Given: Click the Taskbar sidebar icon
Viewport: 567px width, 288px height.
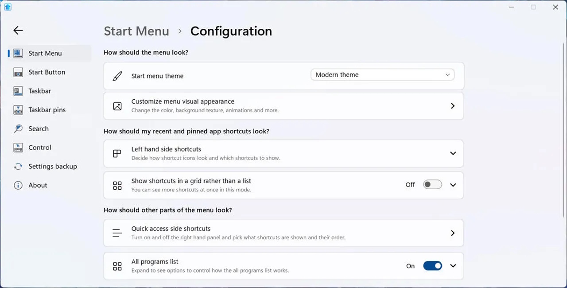Looking at the screenshot, I should coord(18,91).
